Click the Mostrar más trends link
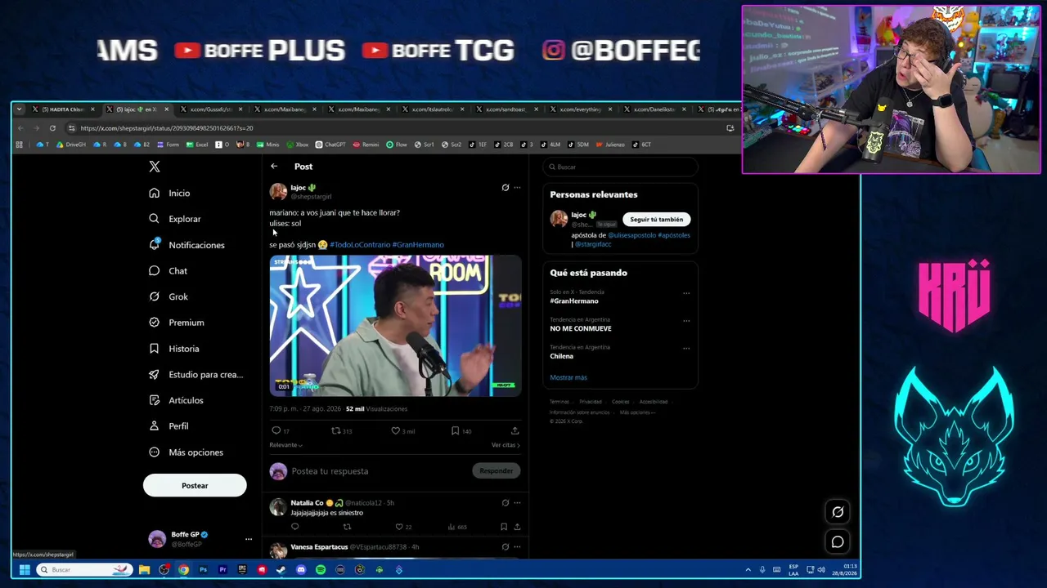 point(568,378)
